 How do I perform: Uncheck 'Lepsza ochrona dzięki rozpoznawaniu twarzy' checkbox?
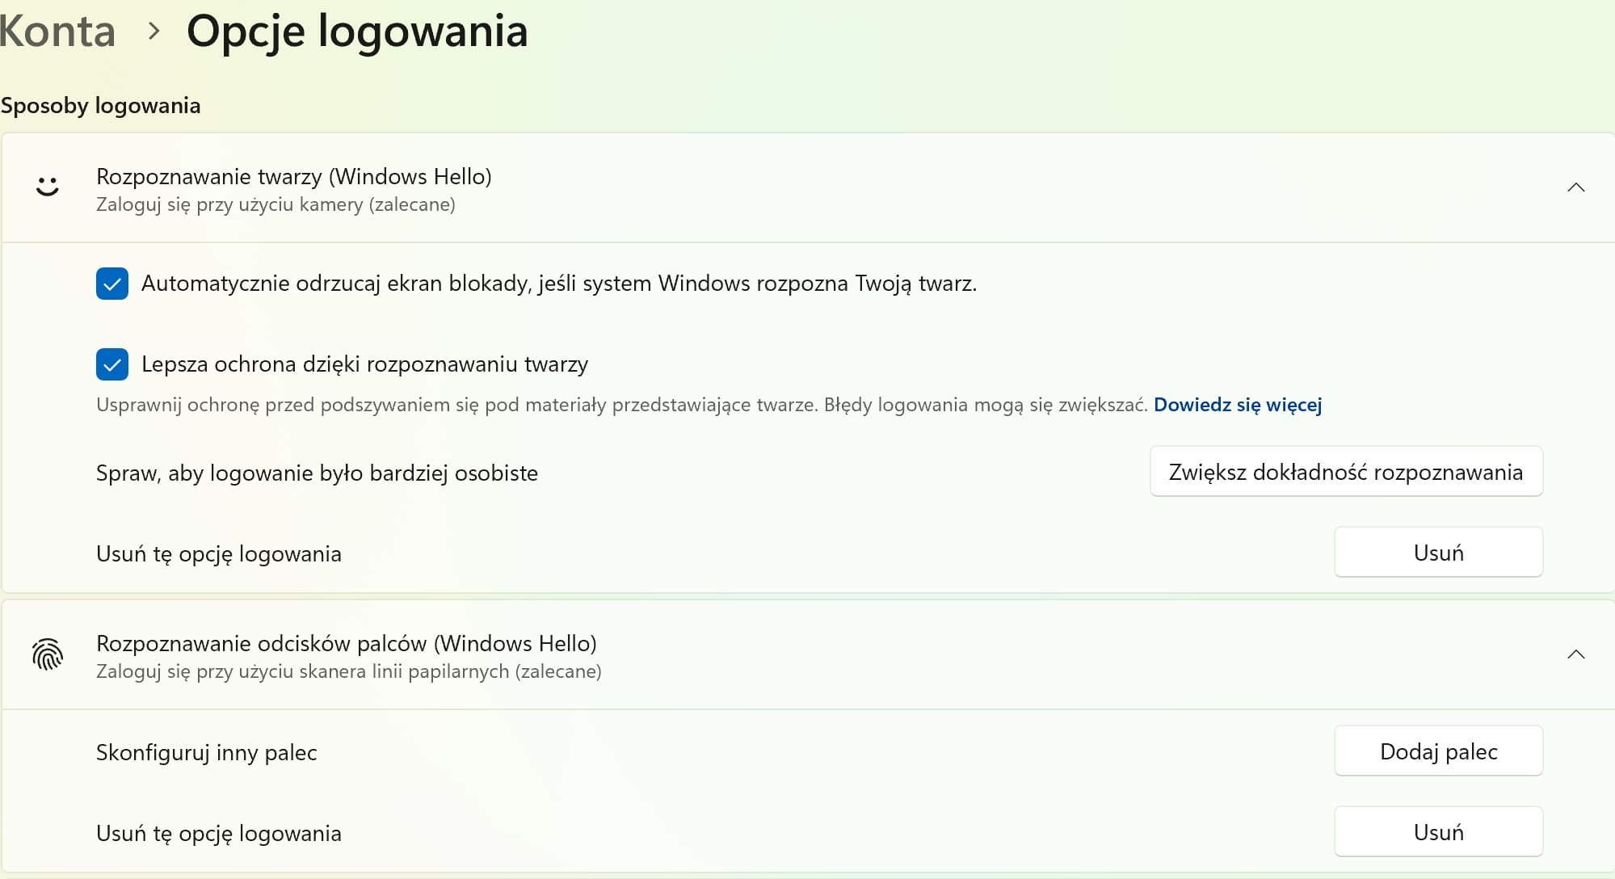click(112, 364)
